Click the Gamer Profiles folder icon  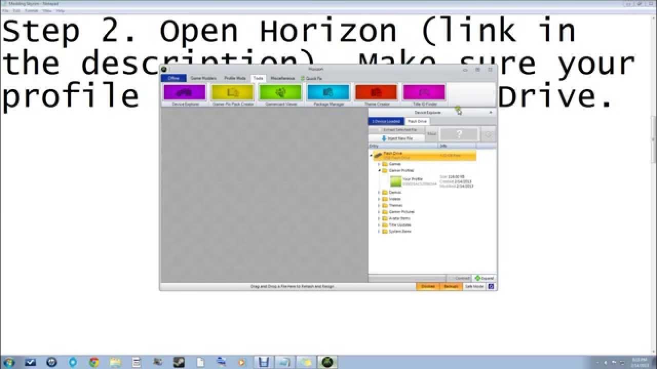coord(384,171)
